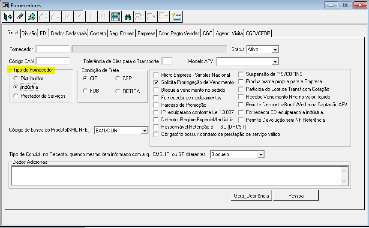Uncheck Solicita Prorrogação de Vencimento
The height and width of the screenshot is (228, 369).
click(156, 82)
